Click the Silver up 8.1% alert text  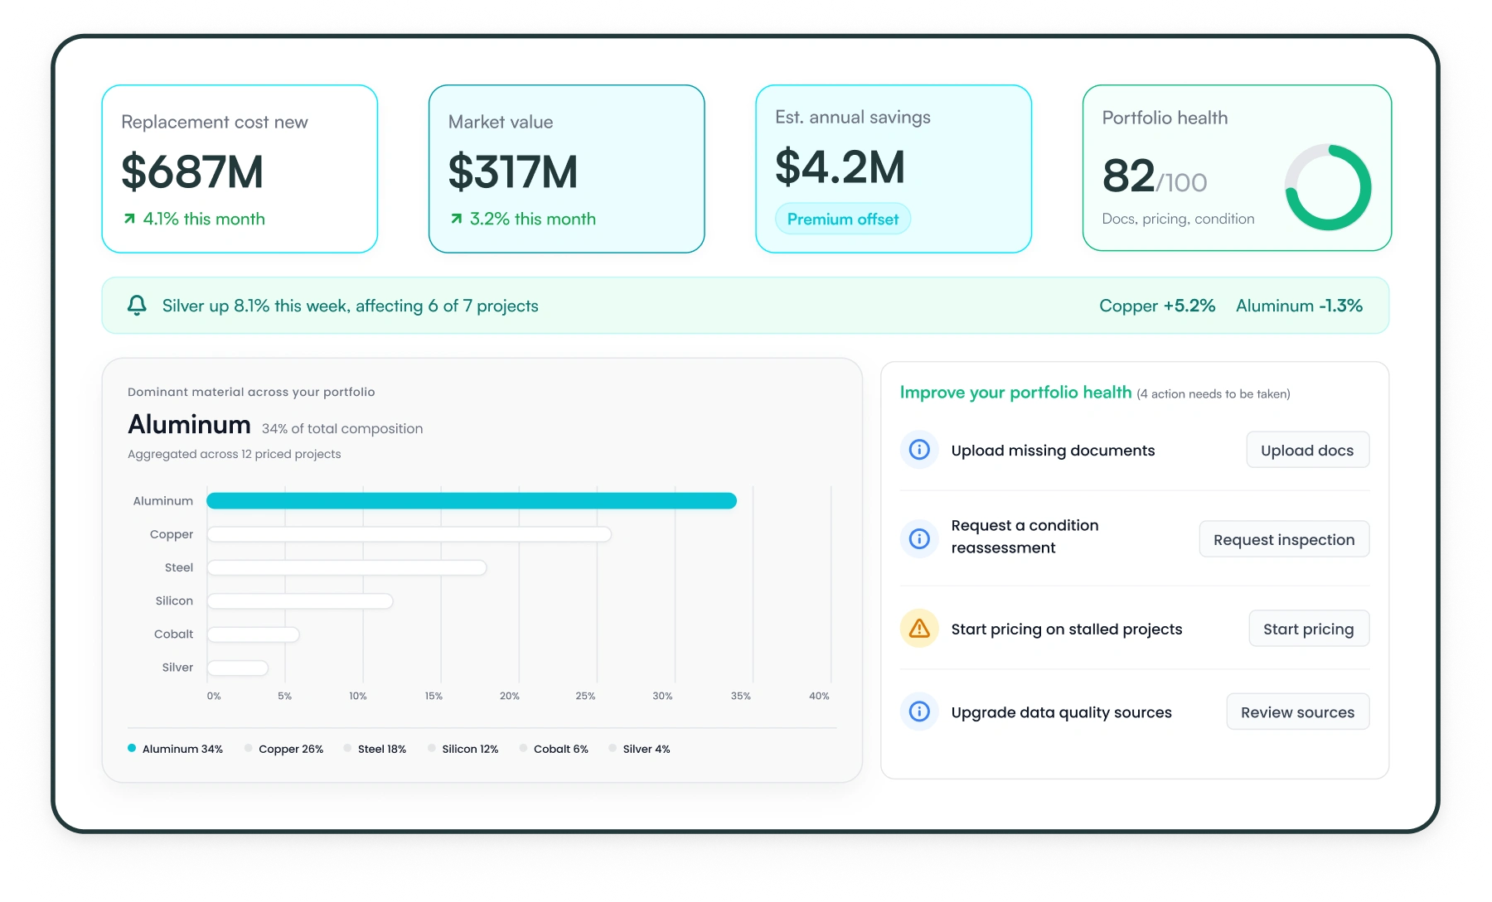[x=351, y=306]
